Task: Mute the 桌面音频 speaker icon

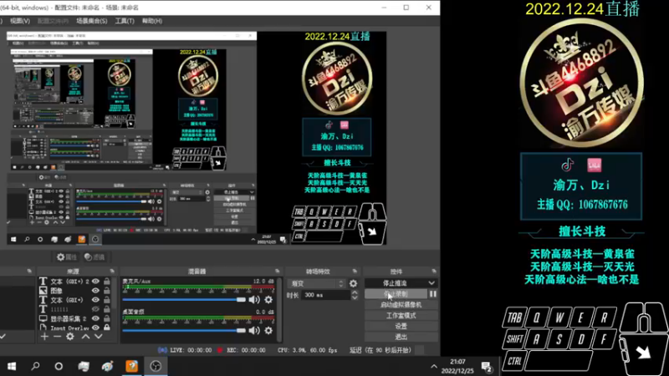Action: click(254, 330)
